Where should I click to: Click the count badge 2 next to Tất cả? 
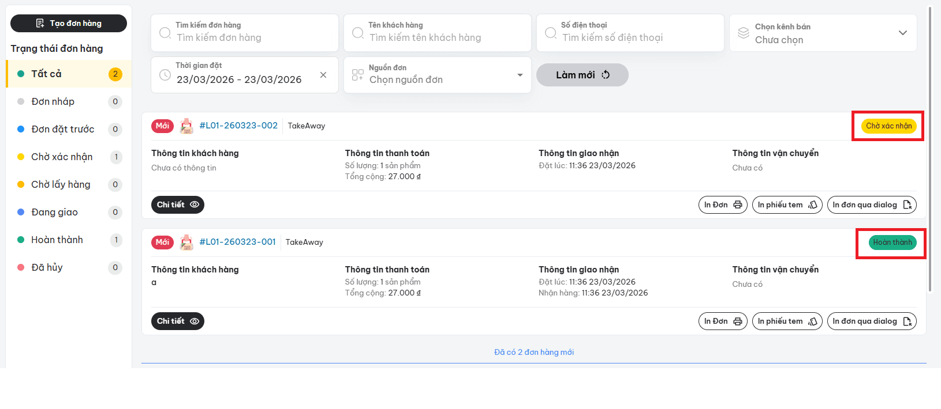click(x=115, y=74)
